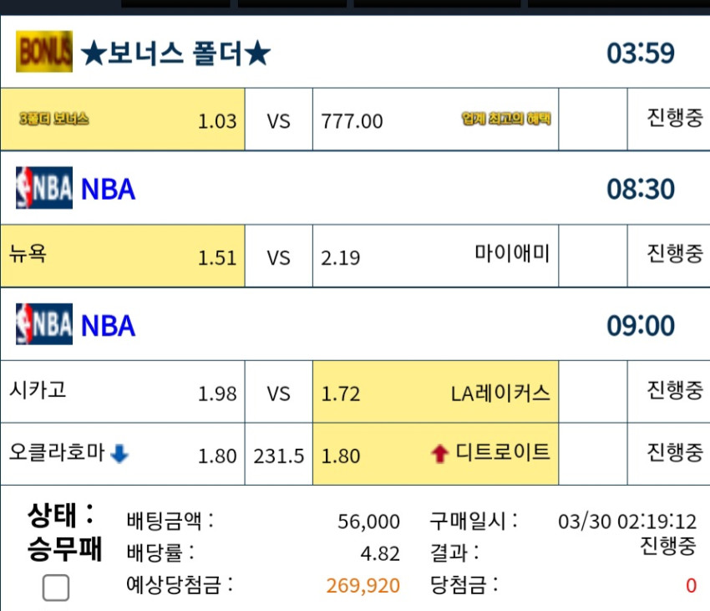Select LA레이커스 at odds 1.72

435,392
